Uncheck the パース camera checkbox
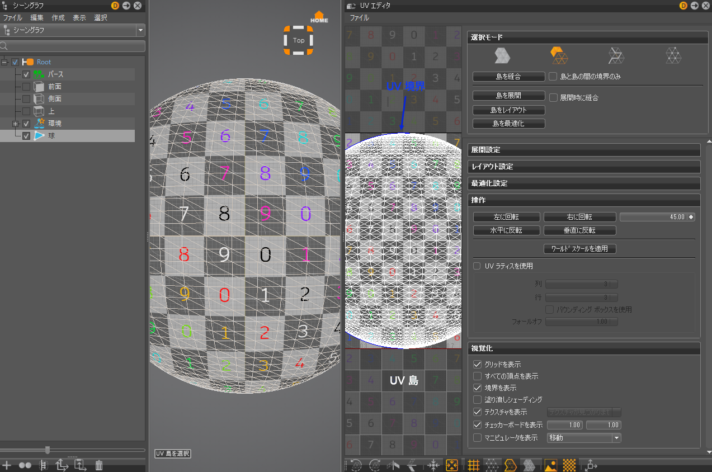 (26, 74)
